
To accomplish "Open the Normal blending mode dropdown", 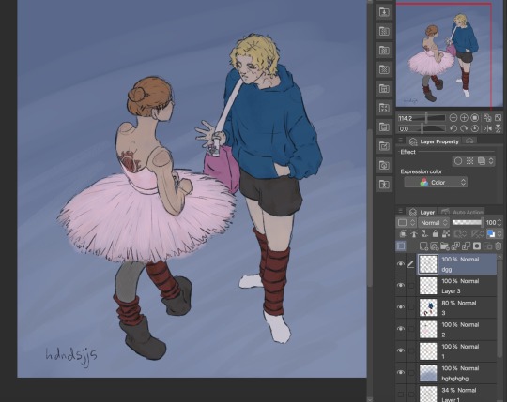I will pos(434,223).
